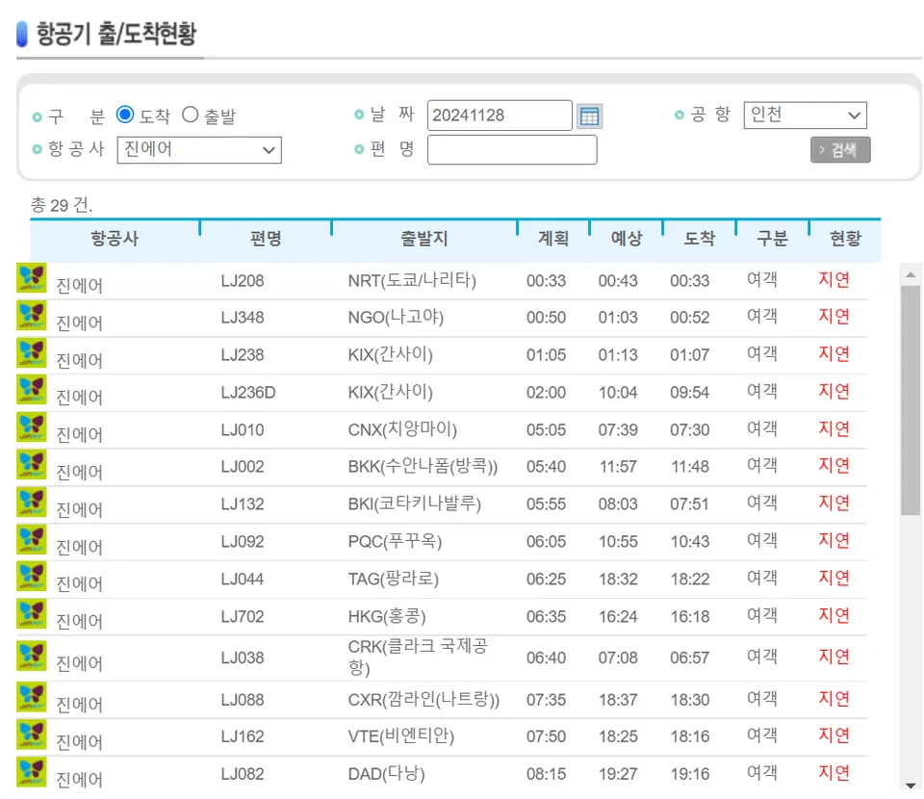
Task: Click scrollbar down arrow of flight list
Action: pos(911,786)
